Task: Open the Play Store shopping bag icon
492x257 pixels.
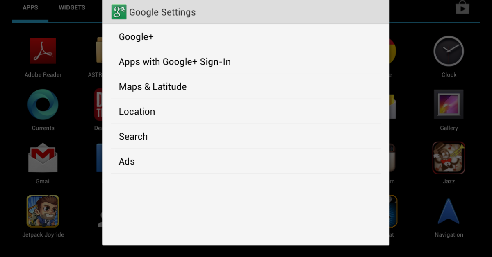Action: (462, 7)
